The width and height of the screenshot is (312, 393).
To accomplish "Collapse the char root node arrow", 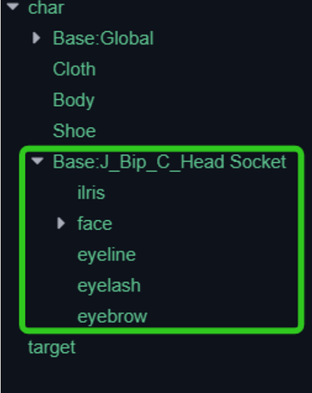I will click(x=13, y=6).
